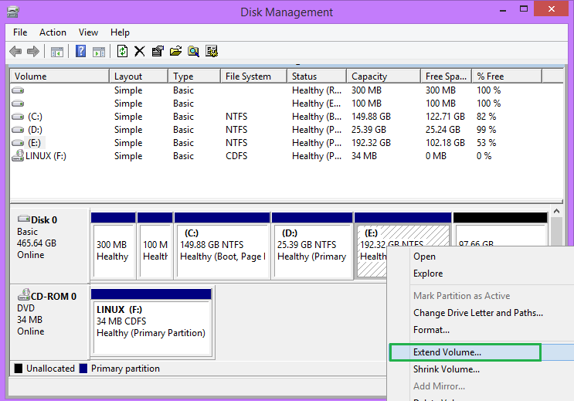Sort by the Capacity column header
Viewport: 574px width, 401px height.
pos(383,76)
